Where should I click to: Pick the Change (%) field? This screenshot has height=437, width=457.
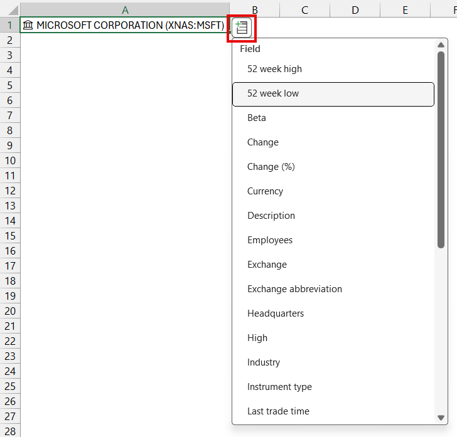[x=333, y=167]
